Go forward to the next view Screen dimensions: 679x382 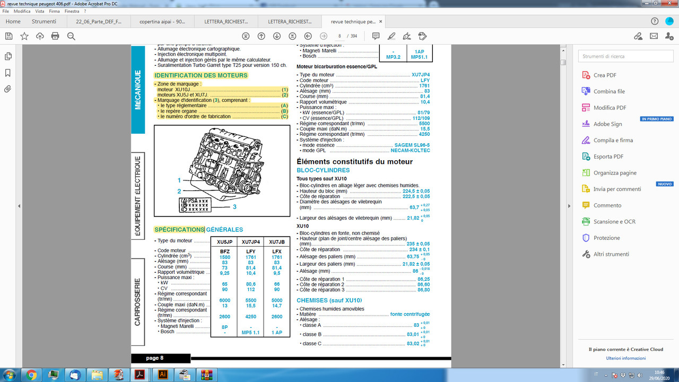coord(324,36)
